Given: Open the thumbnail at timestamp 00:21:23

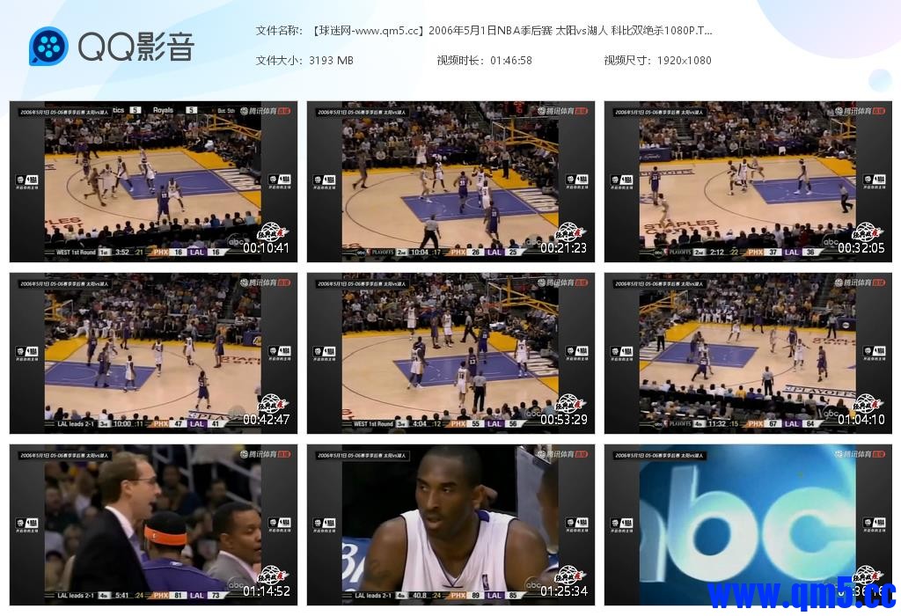Looking at the screenshot, I should click(450, 181).
